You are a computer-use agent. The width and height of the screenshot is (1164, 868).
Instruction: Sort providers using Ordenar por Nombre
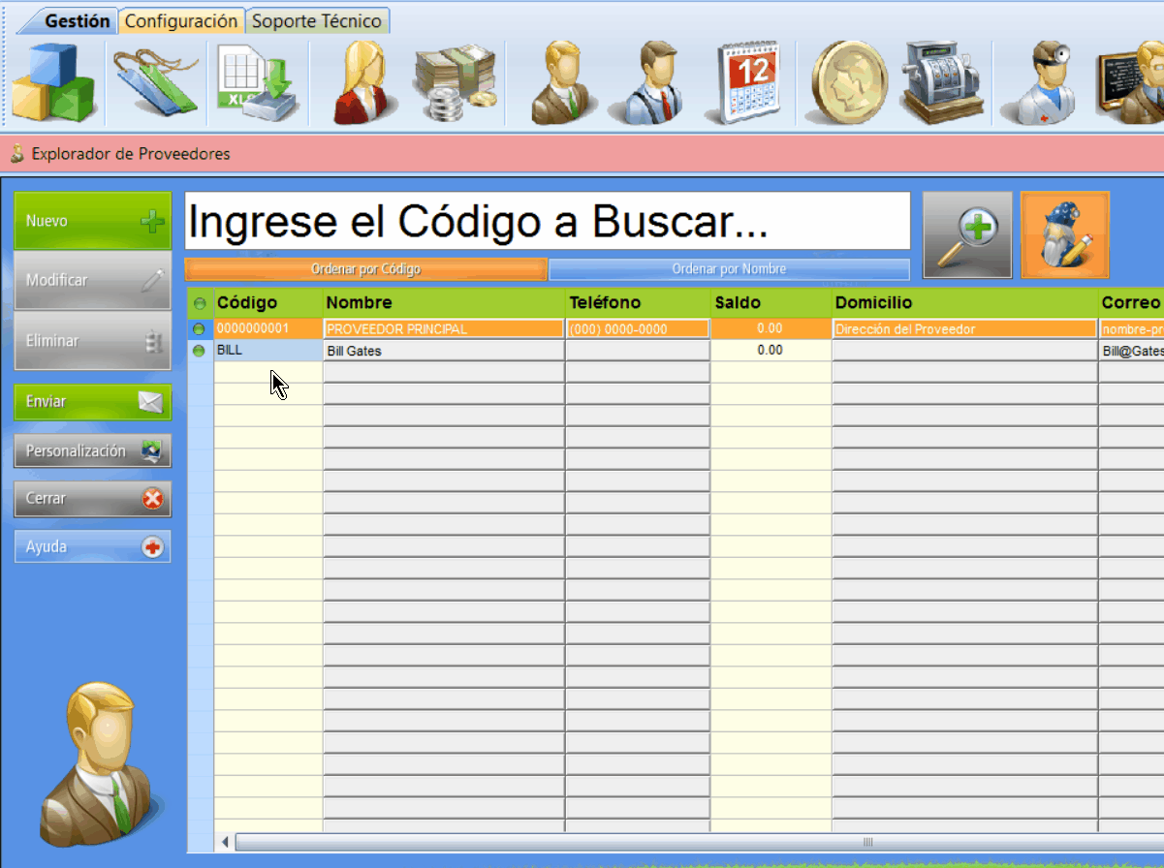[729, 268]
